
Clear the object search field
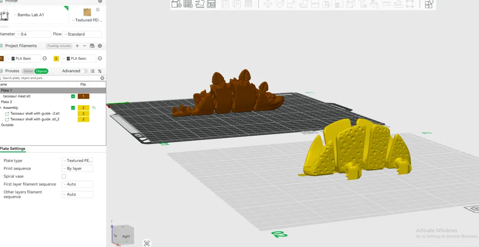click(x=103, y=78)
